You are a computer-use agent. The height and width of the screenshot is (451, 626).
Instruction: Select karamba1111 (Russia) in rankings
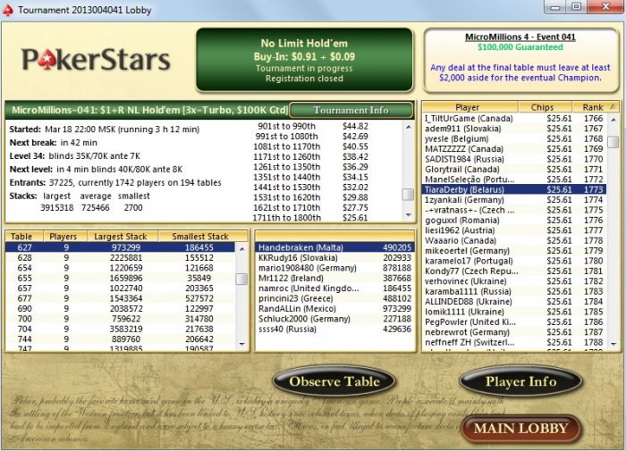pos(514,291)
